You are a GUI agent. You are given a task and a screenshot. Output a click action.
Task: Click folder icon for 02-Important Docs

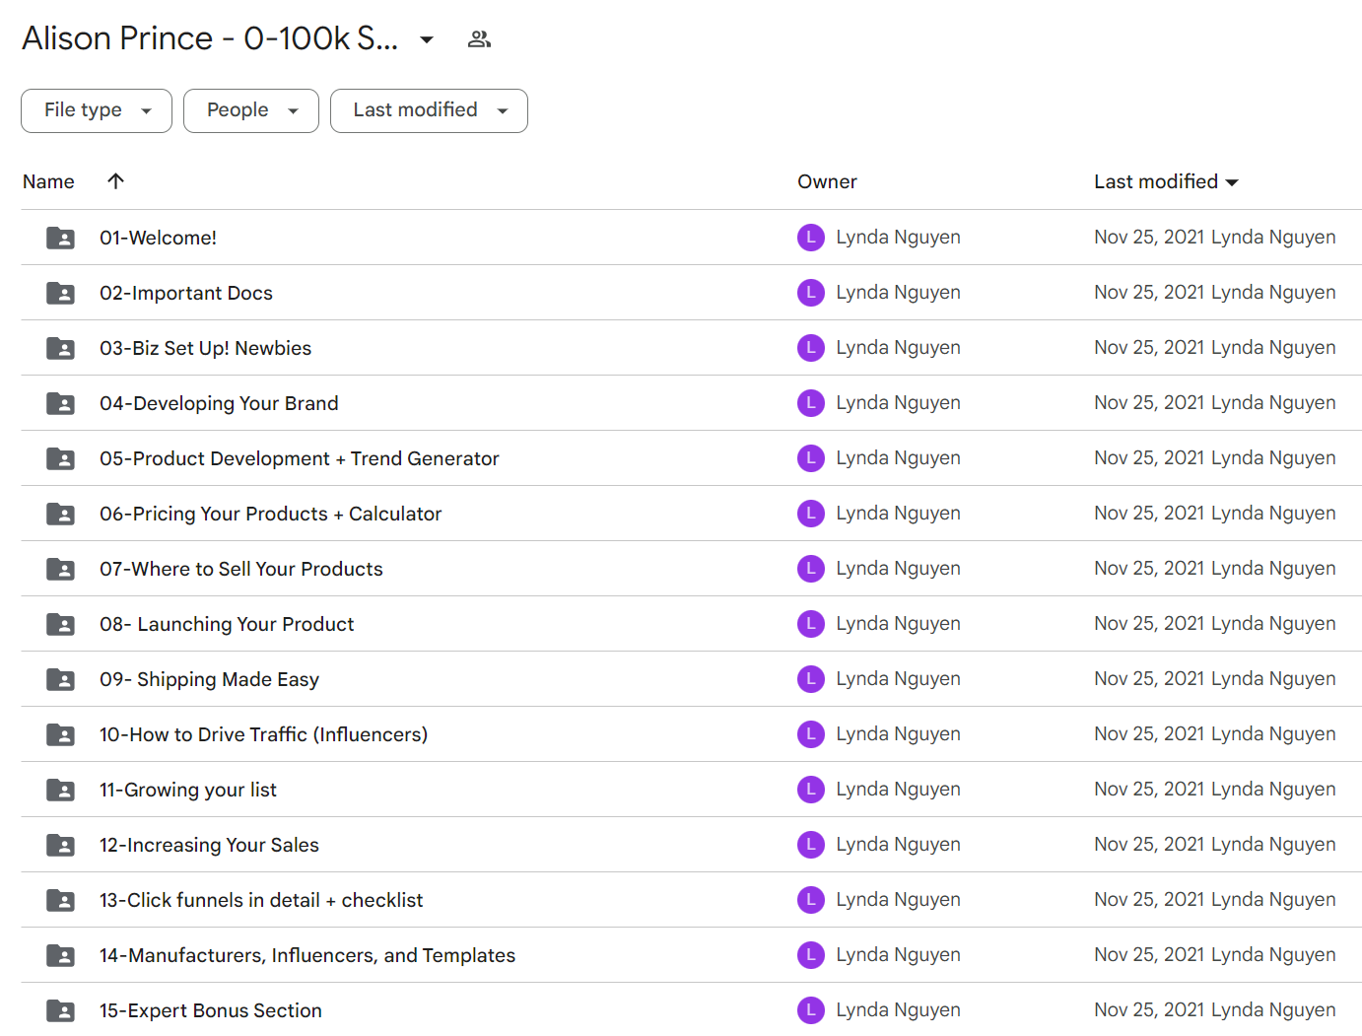(60, 293)
